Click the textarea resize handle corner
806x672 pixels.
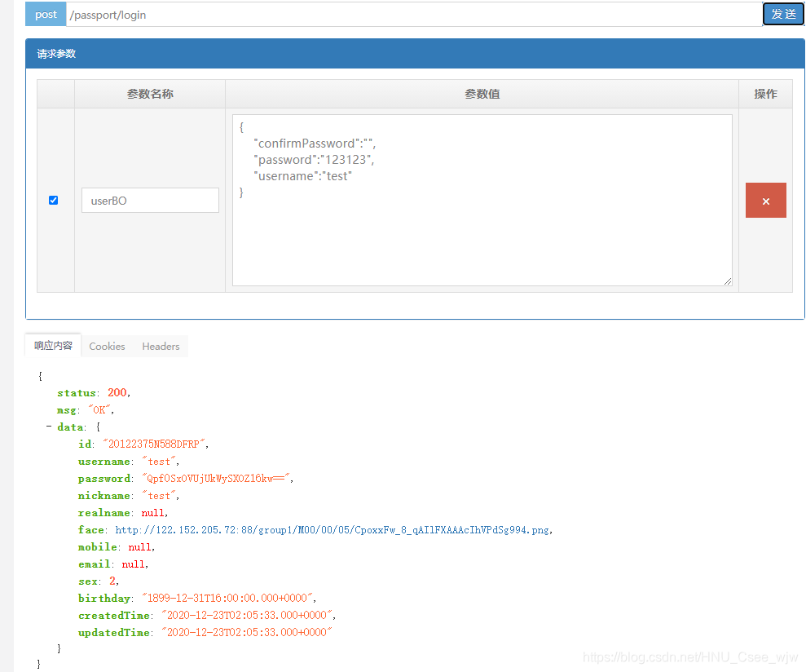pos(727,281)
